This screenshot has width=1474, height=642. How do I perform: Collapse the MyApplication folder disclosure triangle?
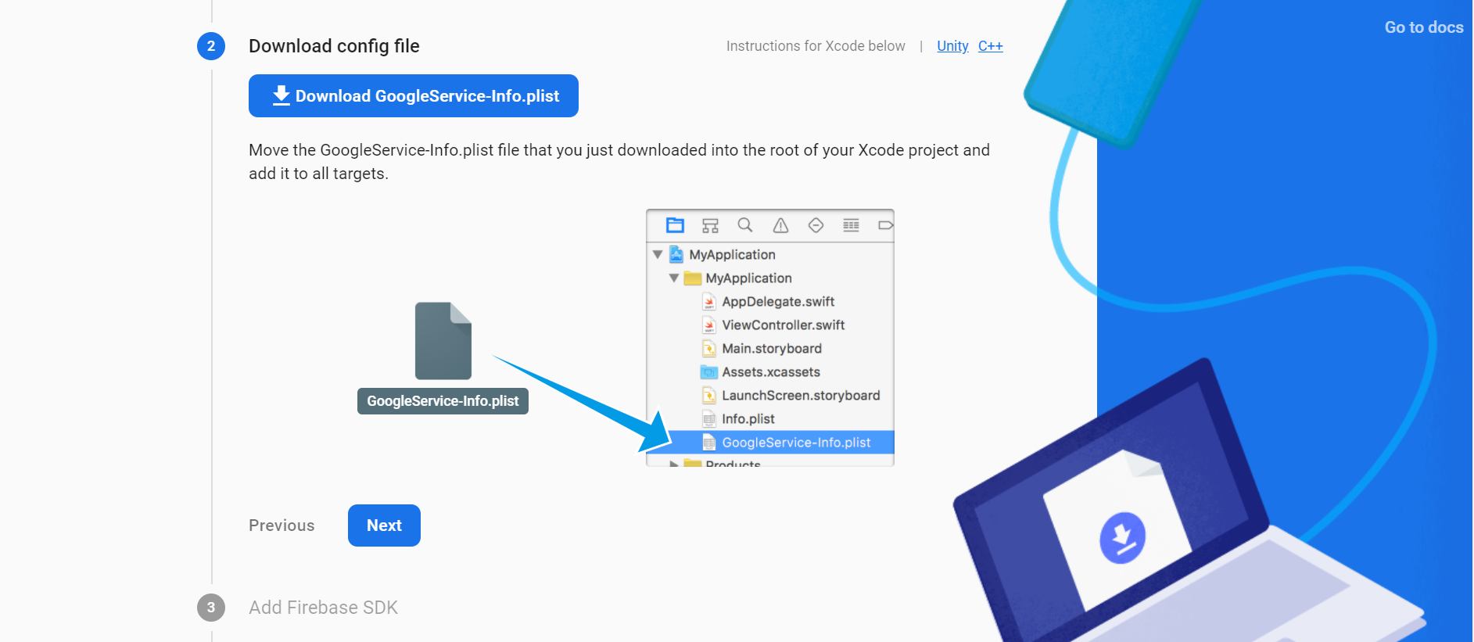674,278
